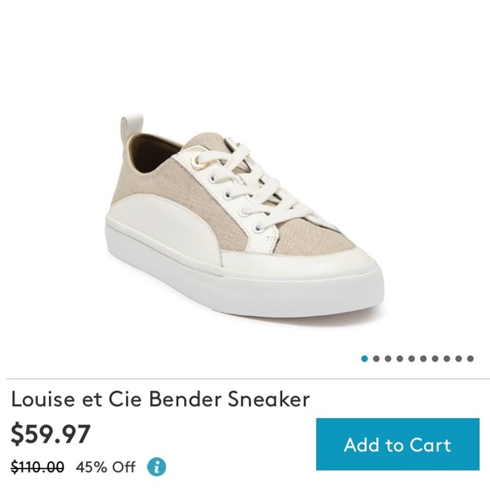This screenshot has height=490, width=490.
Task: Show the third carousel image dot
Action: (x=388, y=358)
